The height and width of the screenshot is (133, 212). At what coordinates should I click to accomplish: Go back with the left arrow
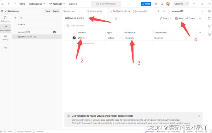[x=9, y=4]
